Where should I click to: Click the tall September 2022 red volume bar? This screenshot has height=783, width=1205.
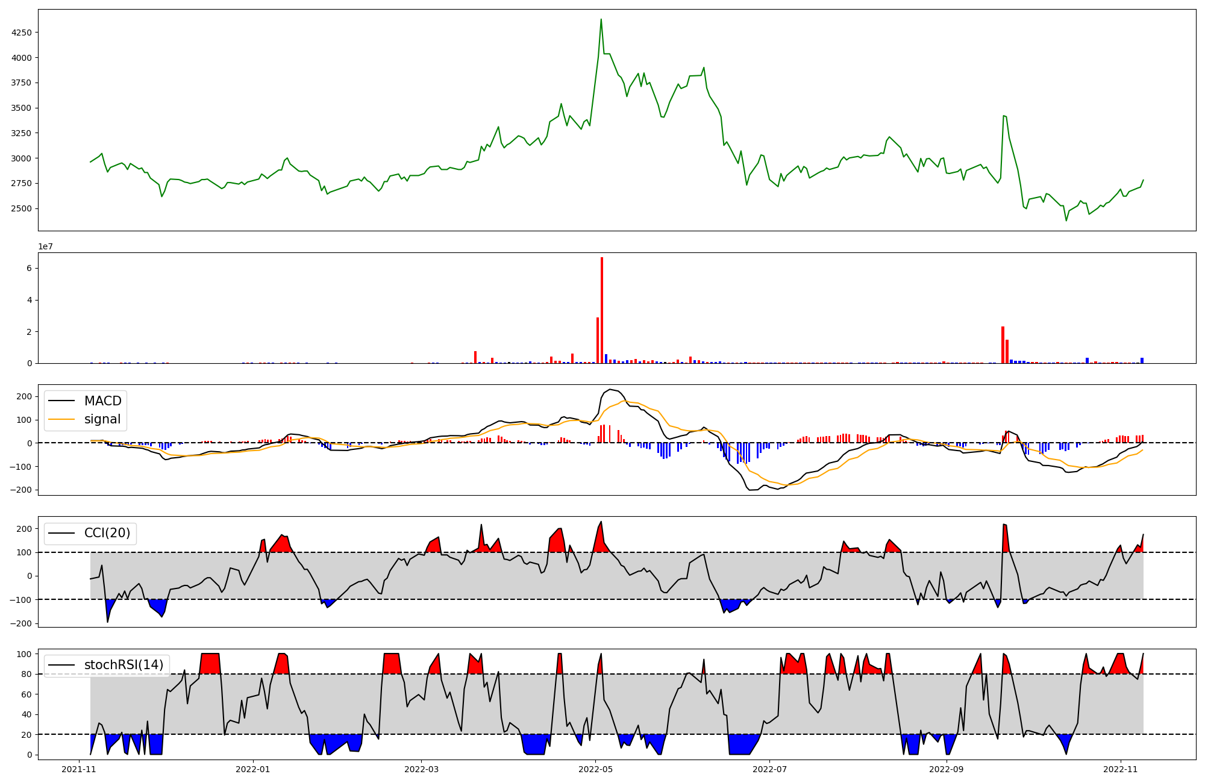pos(1003,345)
